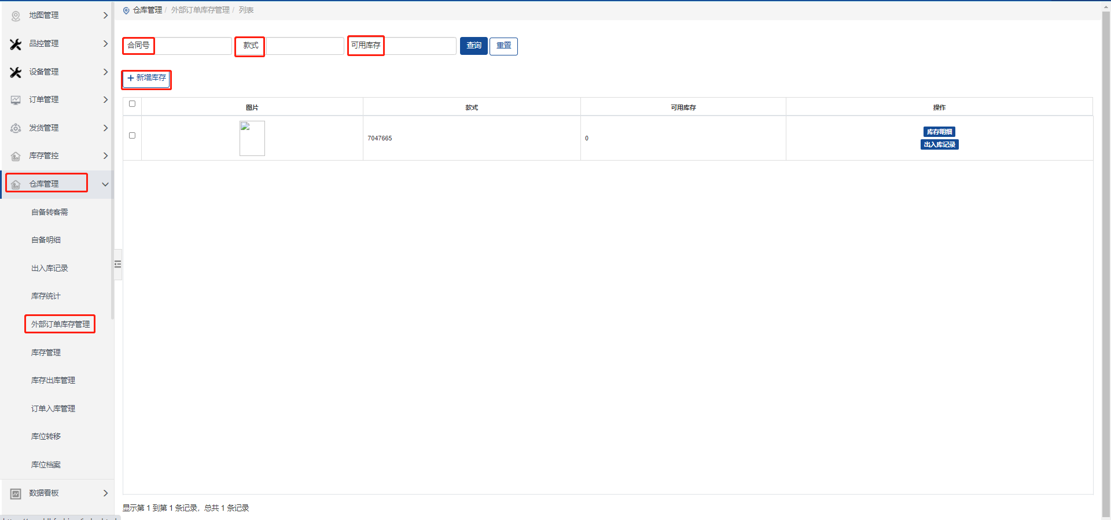Click the 发货管理 gear icon
Screen dimensions: 1111x520
click(16, 128)
